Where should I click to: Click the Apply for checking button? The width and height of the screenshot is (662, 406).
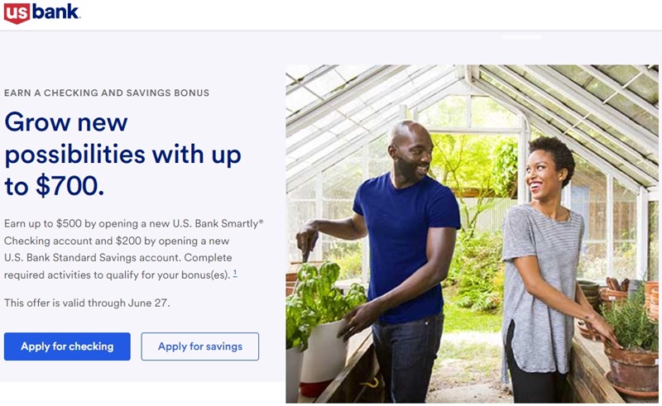pos(67,346)
